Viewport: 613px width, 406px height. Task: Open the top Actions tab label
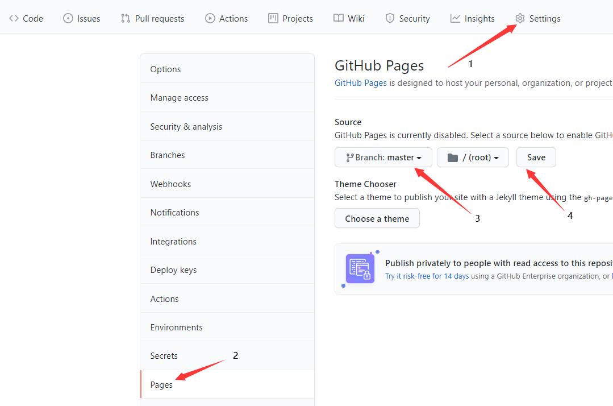(x=233, y=18)
